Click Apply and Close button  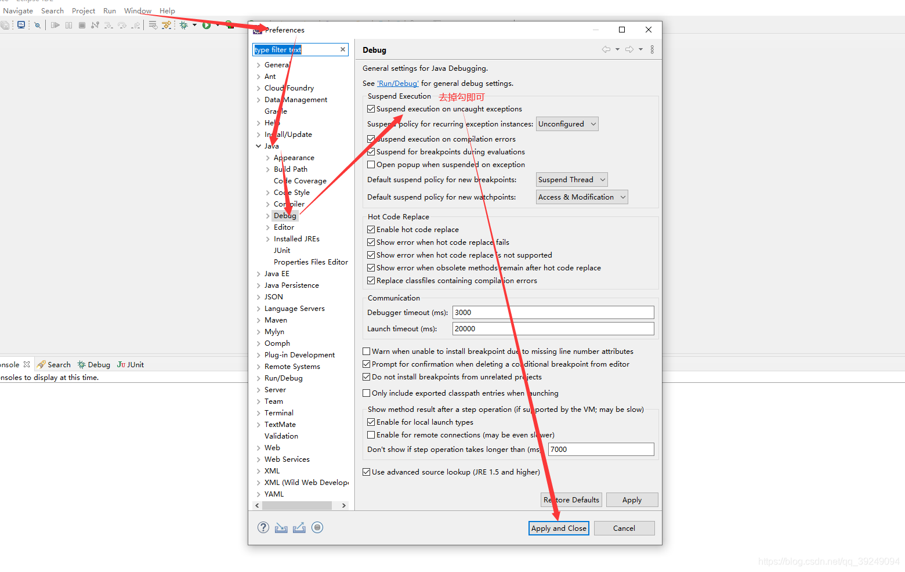tap(559, 528)
